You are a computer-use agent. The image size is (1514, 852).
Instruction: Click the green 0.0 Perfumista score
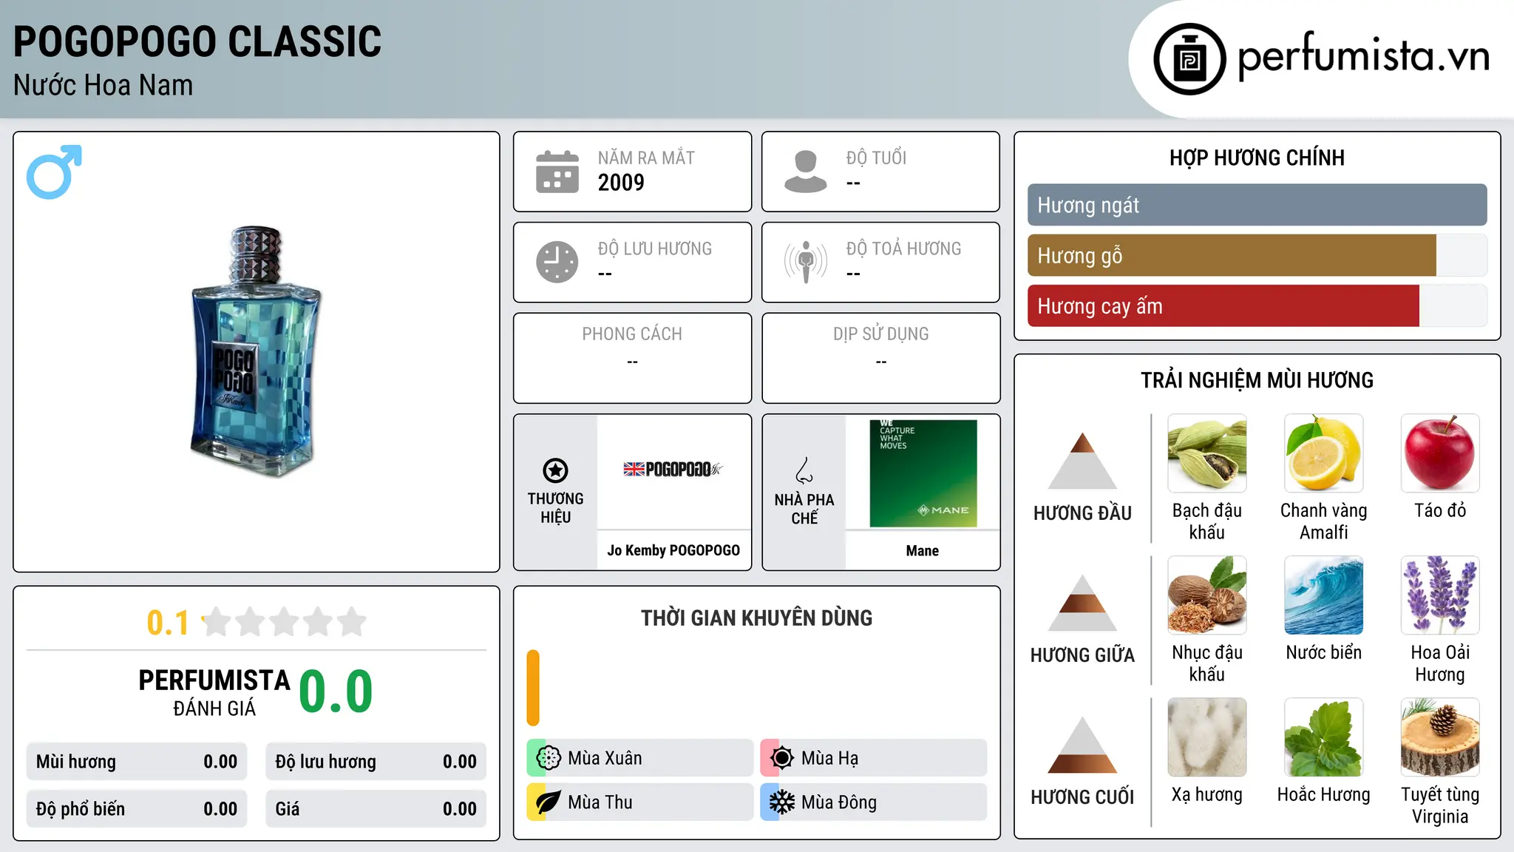click(x=336, y=692)
